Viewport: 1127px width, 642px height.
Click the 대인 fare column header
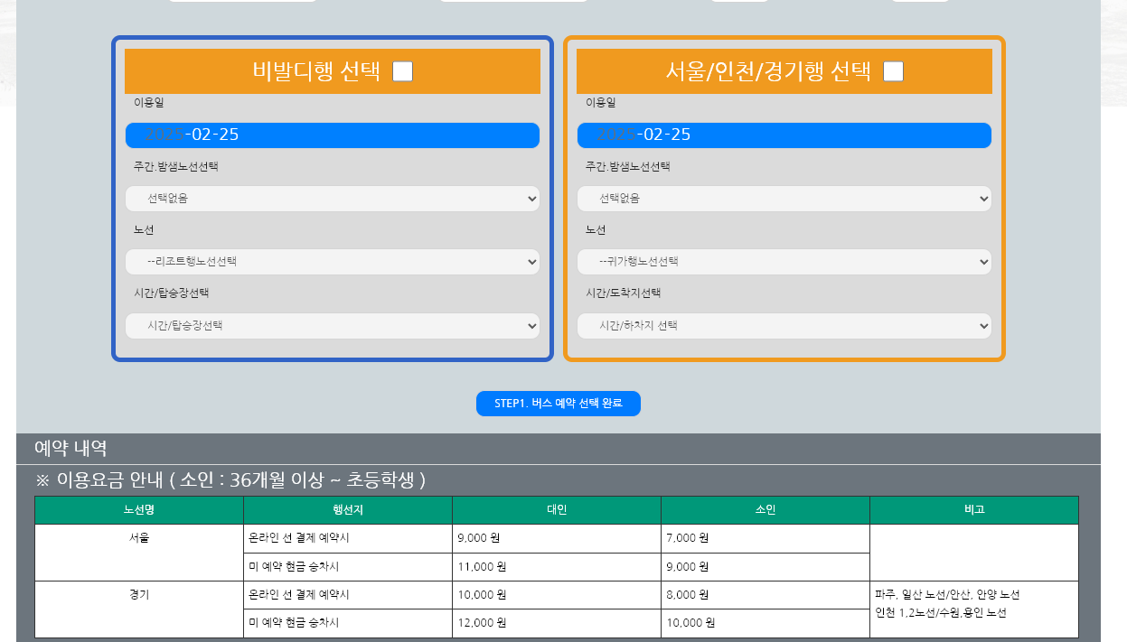(x=556, y=509)
